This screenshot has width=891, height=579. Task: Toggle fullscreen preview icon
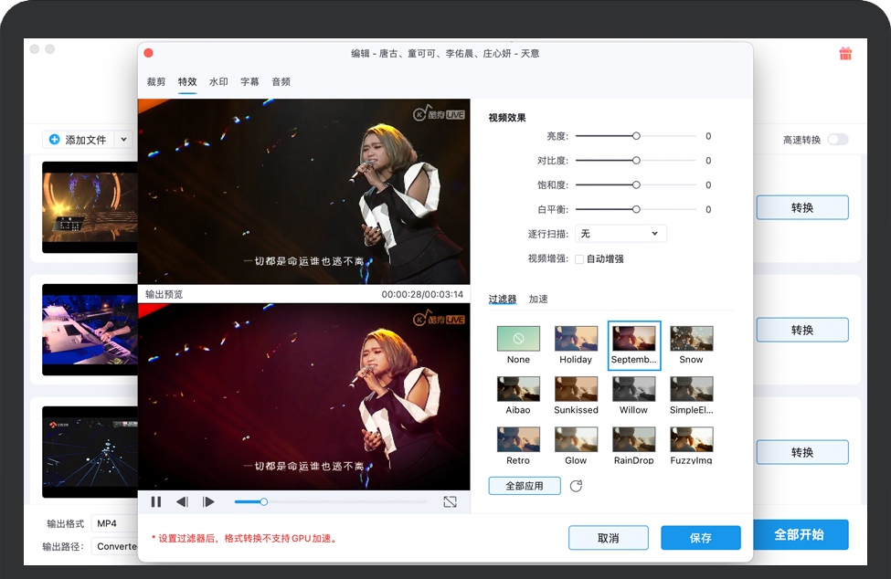pos(450,501)
